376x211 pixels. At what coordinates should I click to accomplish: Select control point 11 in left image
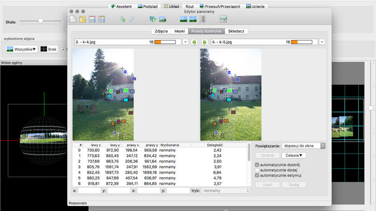[x=126, y=100]
